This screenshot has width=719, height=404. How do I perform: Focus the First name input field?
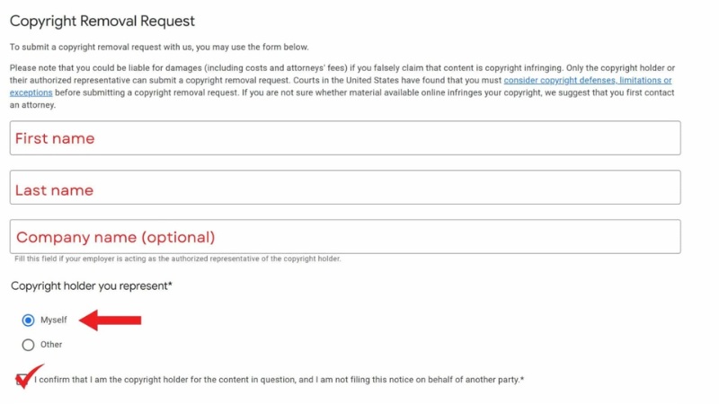(x=344, y=138)
